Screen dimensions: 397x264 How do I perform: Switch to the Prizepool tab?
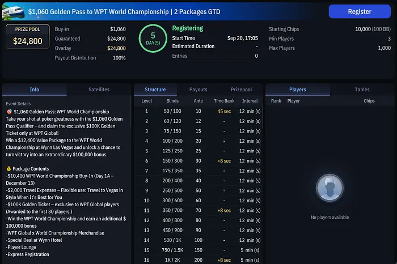coord(241,90)
